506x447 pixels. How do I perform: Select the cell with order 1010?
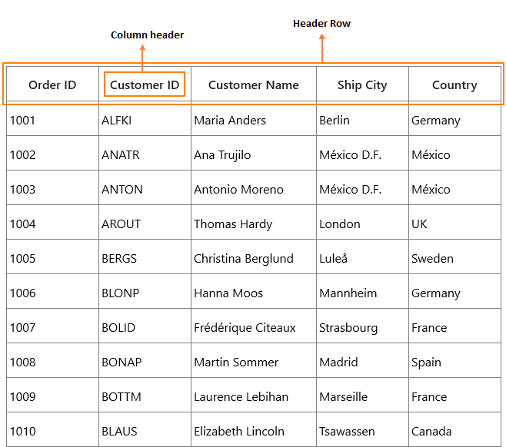tap(52, 431)
